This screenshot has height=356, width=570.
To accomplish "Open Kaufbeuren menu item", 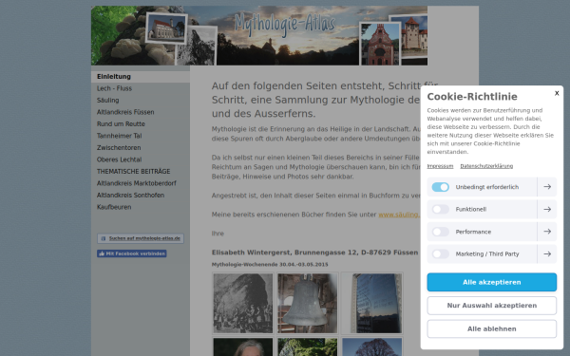I will point(114,207).
